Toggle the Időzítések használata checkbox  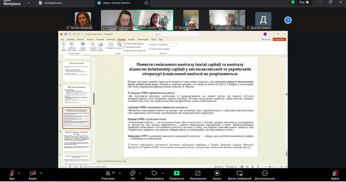[124, 47]
